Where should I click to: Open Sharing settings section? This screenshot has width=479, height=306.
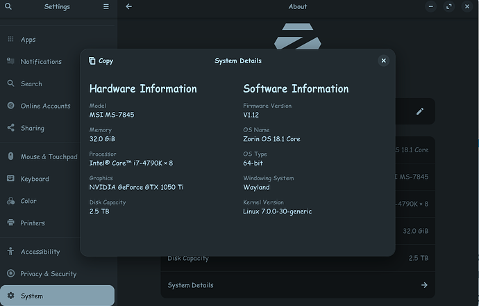pyautogui.click(x=58, y=128)
